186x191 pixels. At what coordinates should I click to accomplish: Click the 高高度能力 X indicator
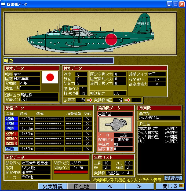click(157, 84)
